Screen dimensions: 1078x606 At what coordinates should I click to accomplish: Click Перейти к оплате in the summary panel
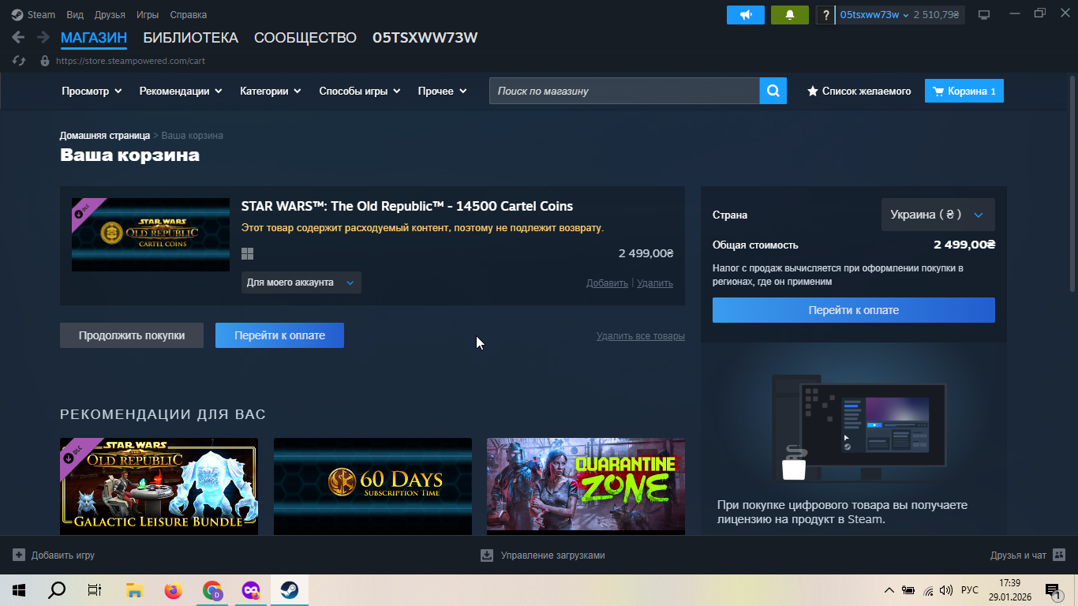(854, 310)
